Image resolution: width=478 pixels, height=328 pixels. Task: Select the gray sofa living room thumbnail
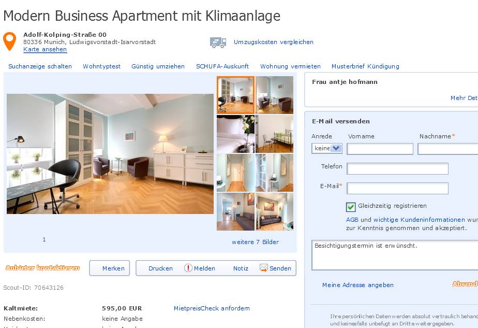click(x=274, y=211)
